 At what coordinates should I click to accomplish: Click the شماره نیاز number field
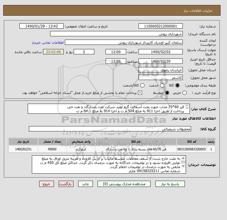pos(161,26)
